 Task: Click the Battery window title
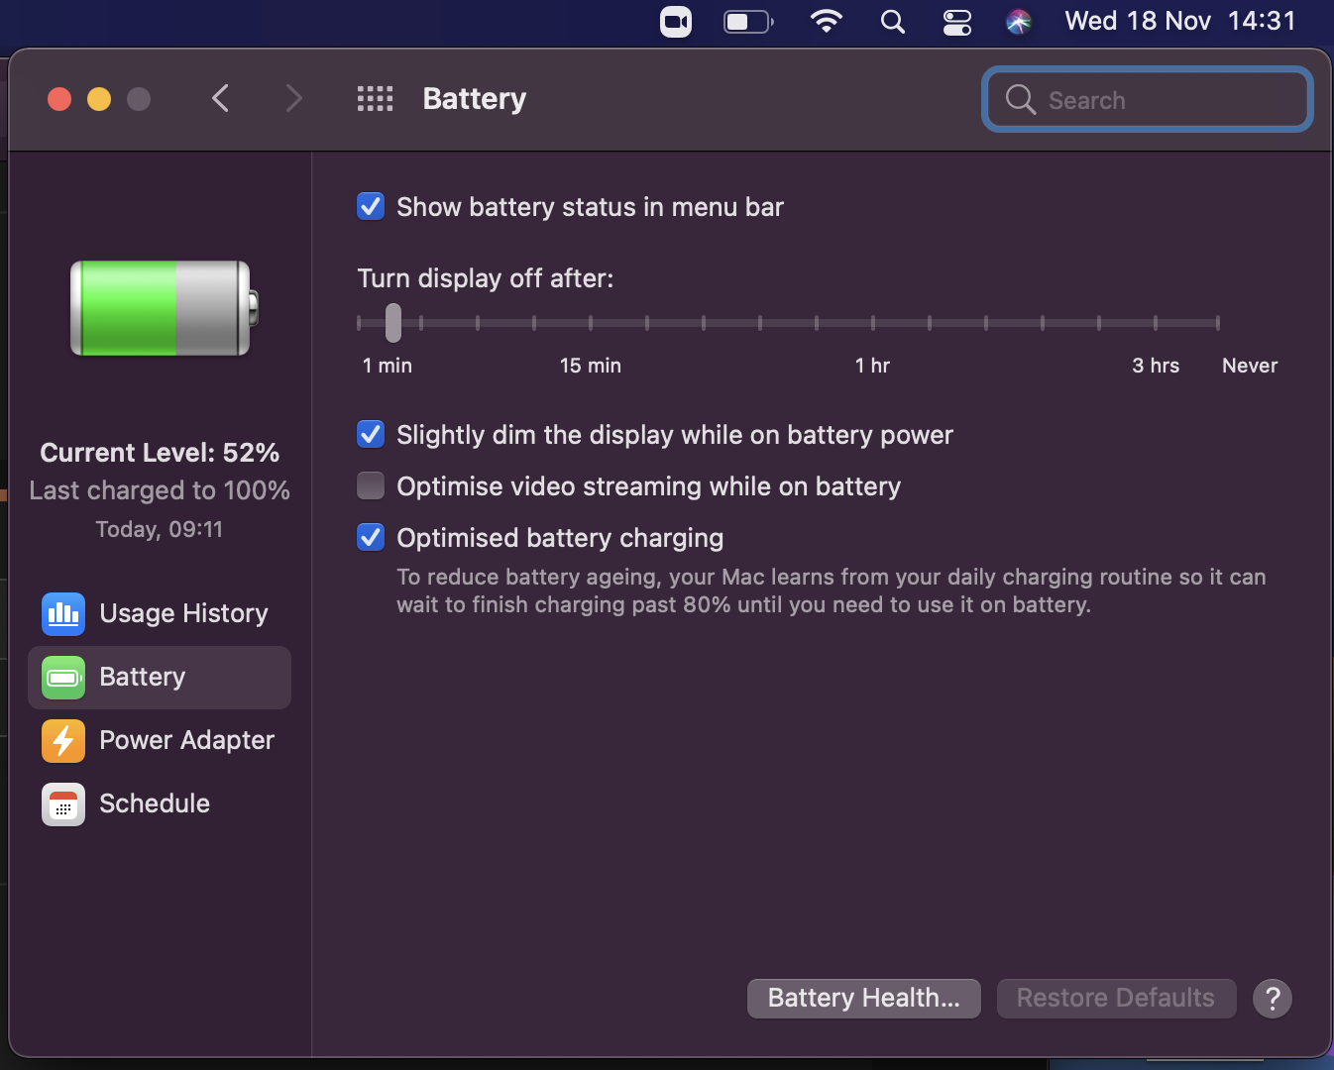point(475,99)
